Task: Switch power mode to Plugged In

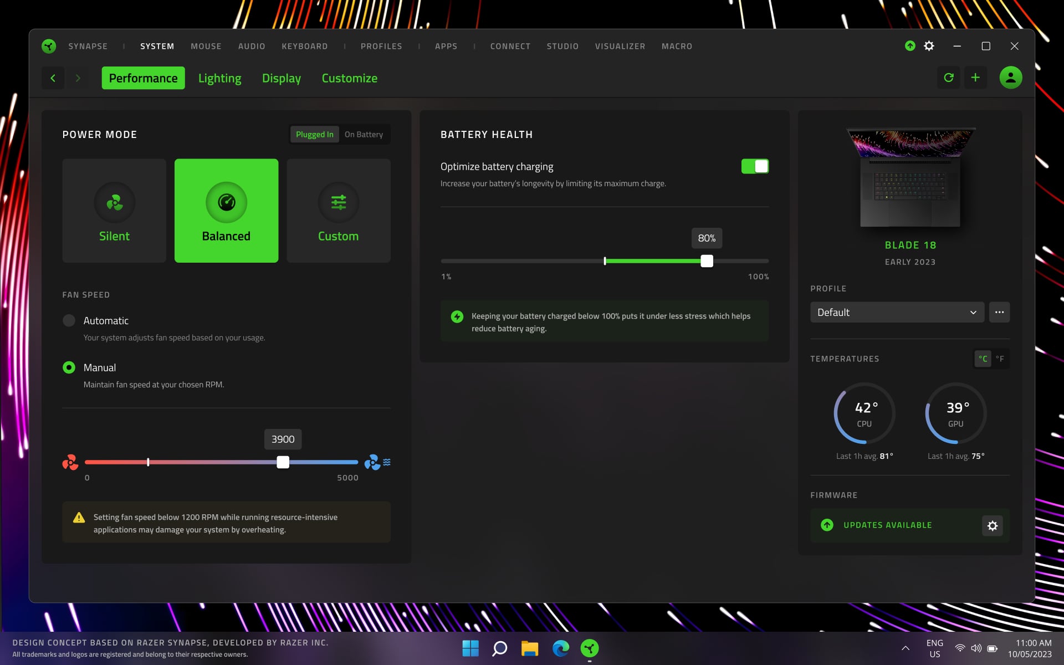Action: (315, 134)
